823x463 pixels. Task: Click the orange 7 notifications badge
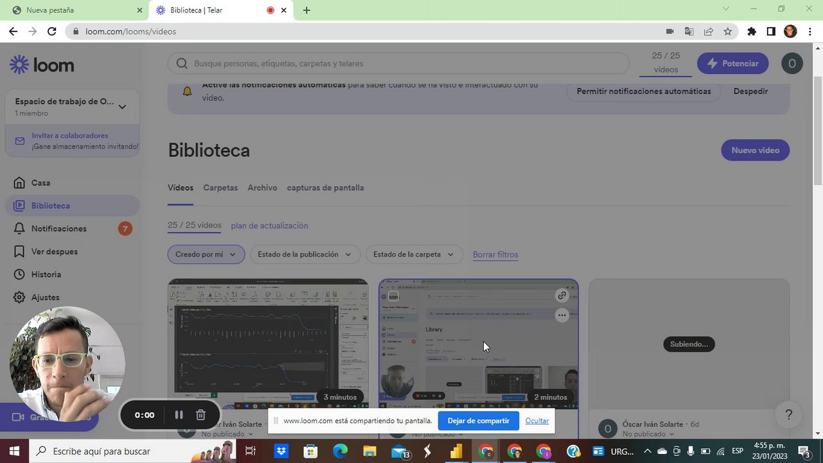coord(125,228)
